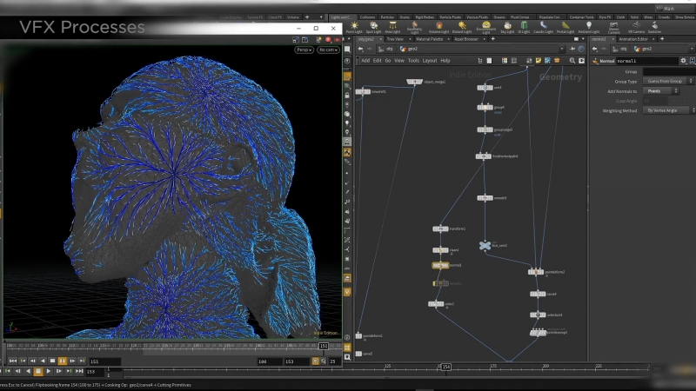Click the Caustic Light shelf icon
This screenshot has width=696, height=391.
tap(542, 27)
